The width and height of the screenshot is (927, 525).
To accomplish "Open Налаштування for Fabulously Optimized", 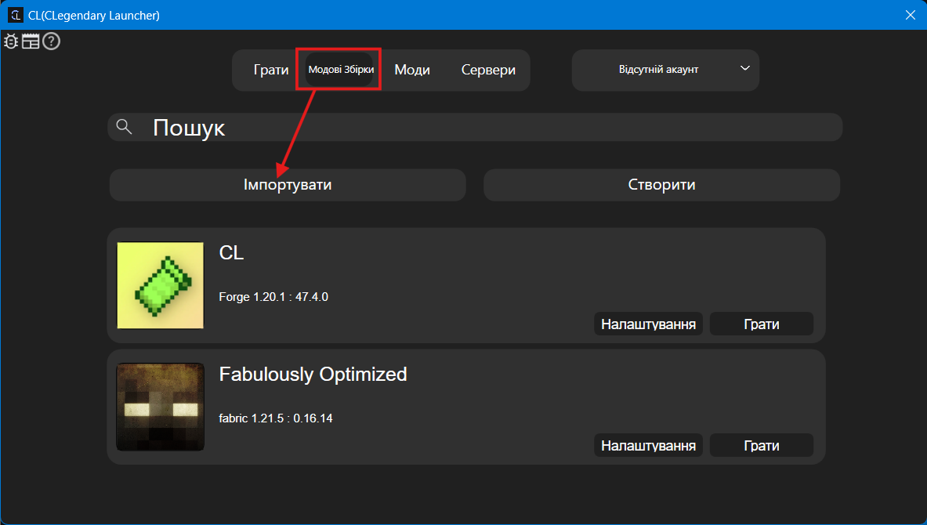I will 648,445.
